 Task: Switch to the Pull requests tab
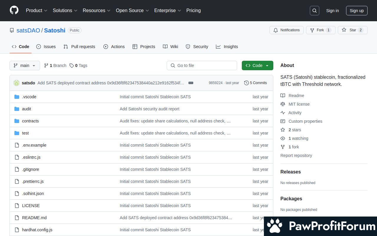(79, 47)
